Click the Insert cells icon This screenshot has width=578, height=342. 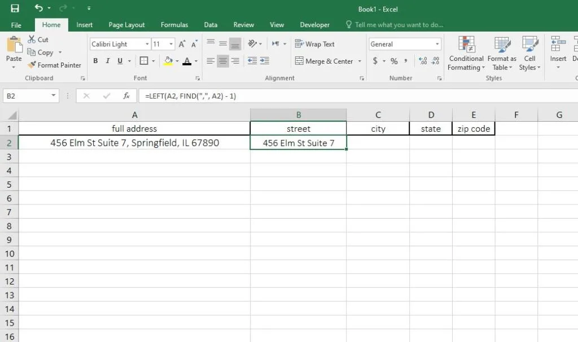[558, 44]
